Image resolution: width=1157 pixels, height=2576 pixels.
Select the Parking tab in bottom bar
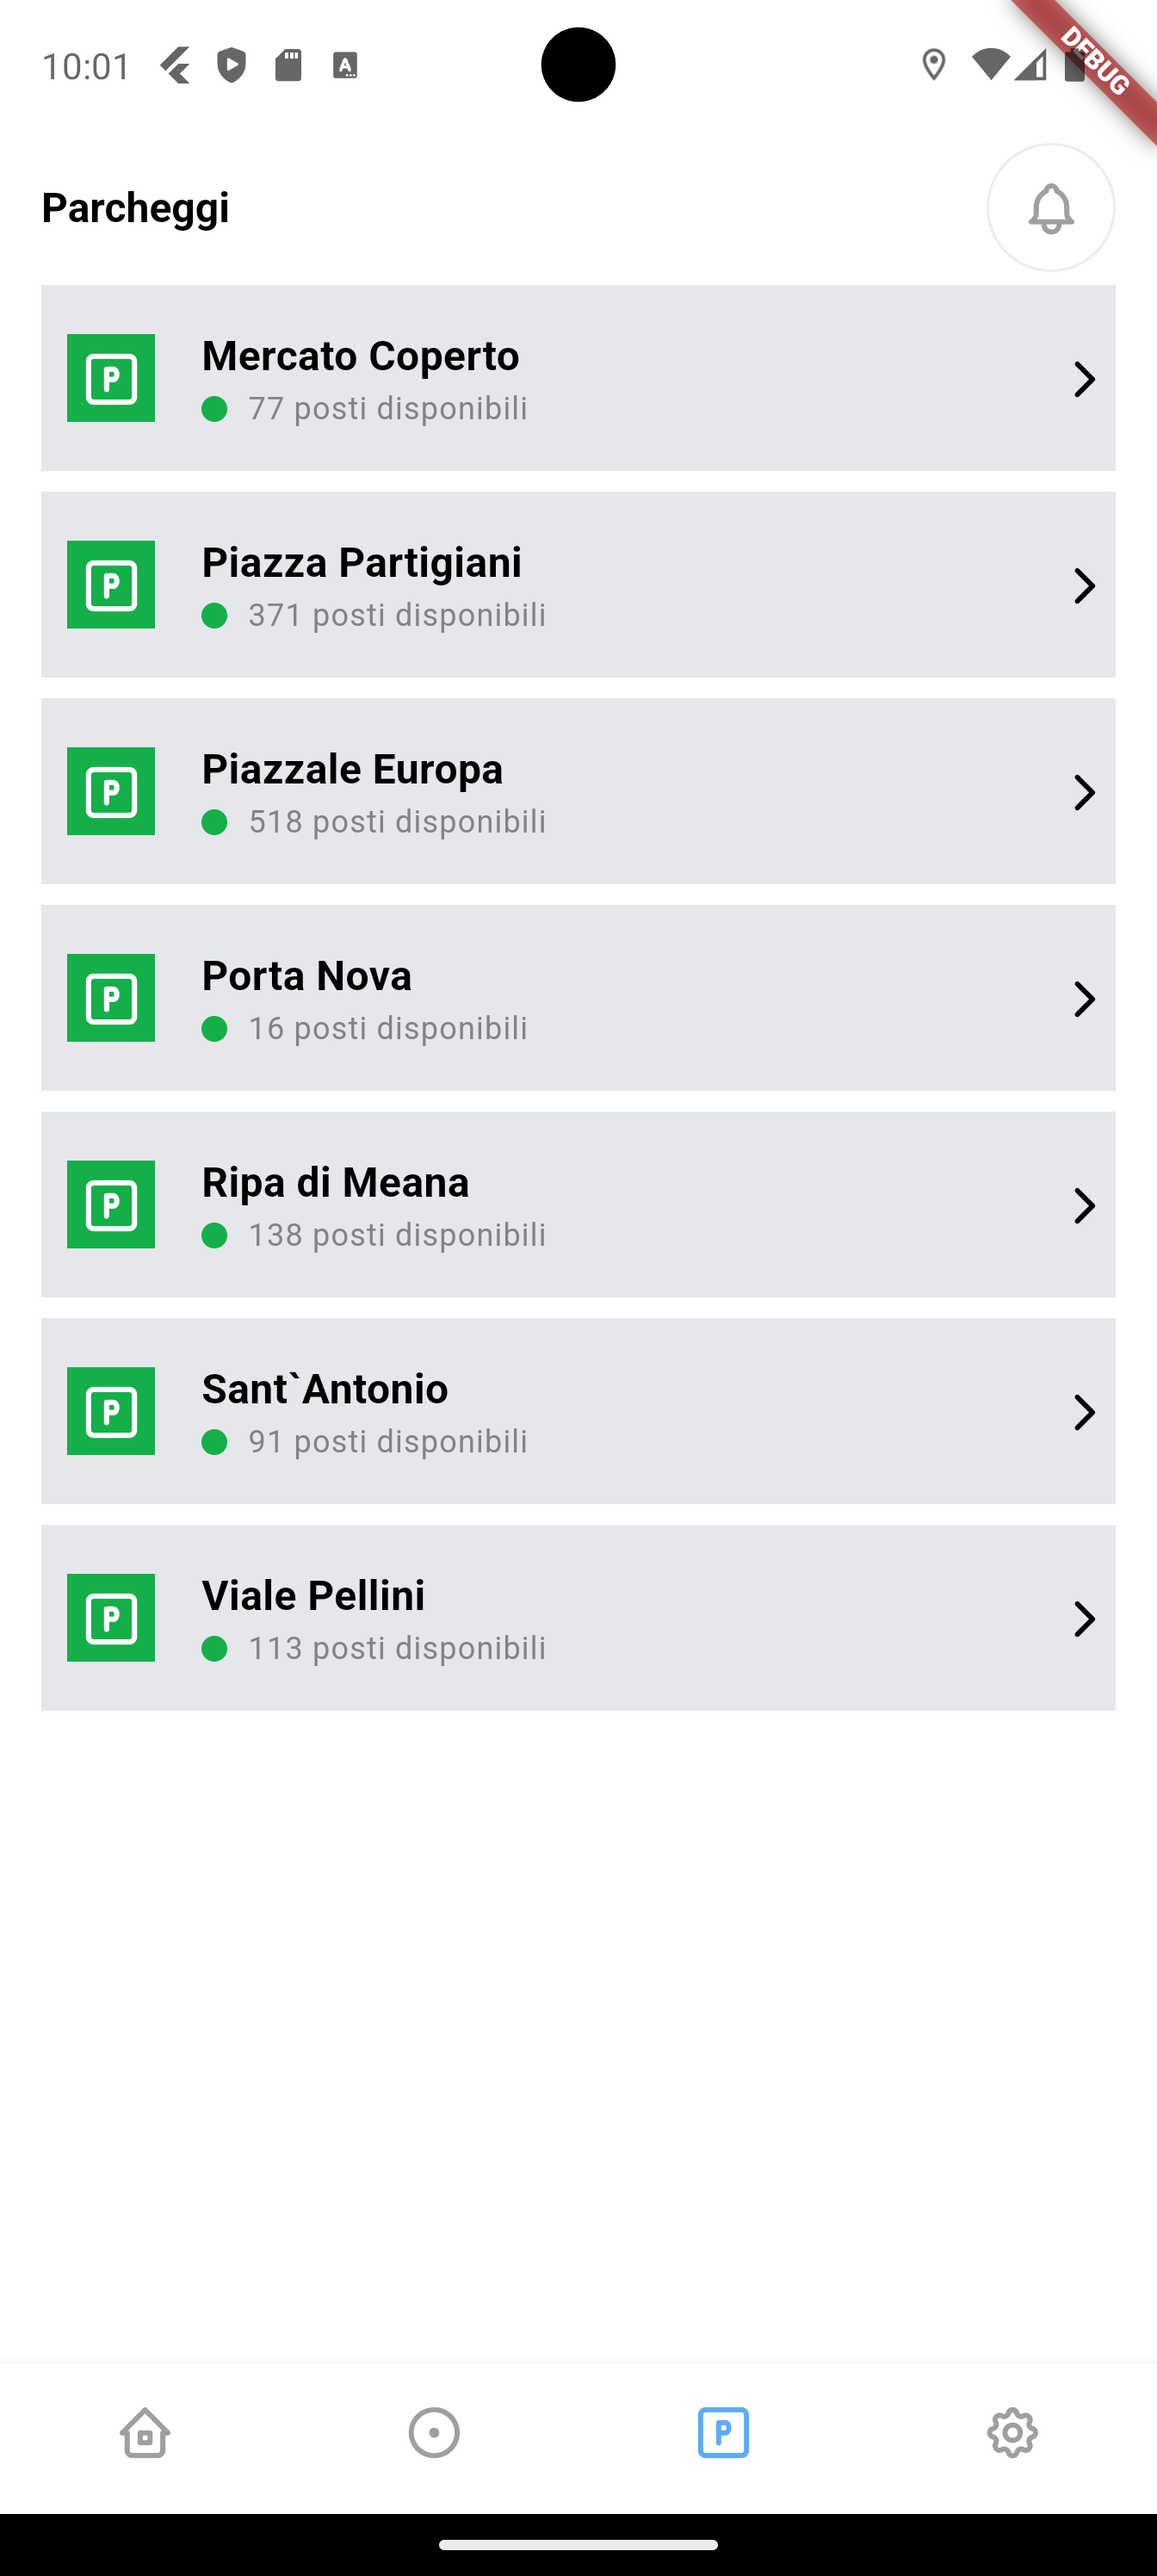[723, 2432]
